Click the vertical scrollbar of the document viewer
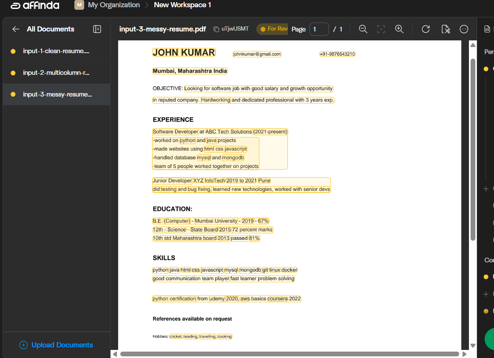The width and height of the screenshot is (494, 358). coord(473,150)
